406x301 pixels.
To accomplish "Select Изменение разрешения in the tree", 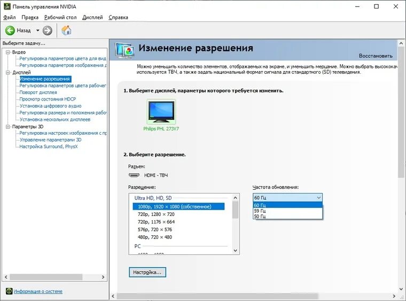I will coord(45,79).
